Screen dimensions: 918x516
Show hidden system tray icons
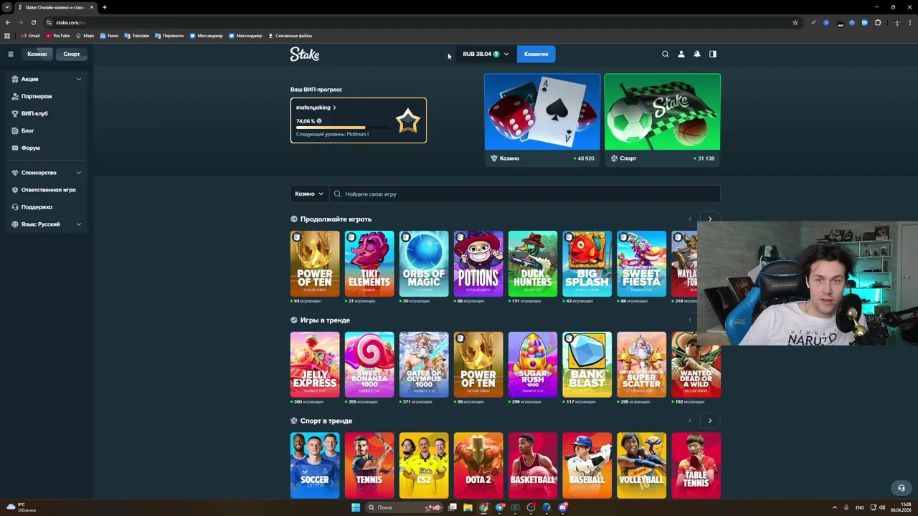pyautogui.click(x=834, y=507)
